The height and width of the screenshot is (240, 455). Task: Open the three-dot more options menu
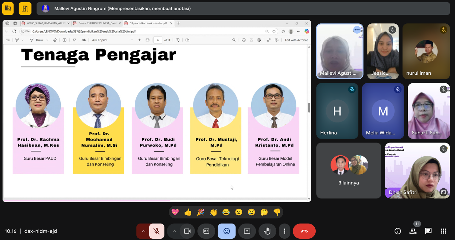(284, 231)
